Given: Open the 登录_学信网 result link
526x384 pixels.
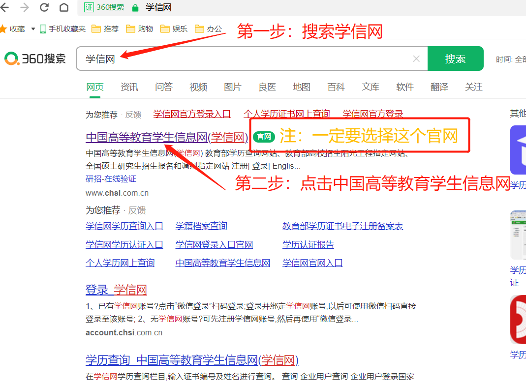Looking at the screenshot, I should (x=116, y=290).
